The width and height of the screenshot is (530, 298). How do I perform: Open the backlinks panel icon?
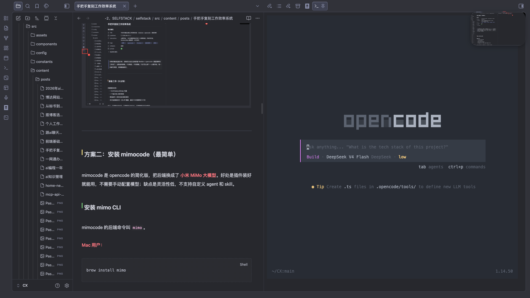point(288,6)
